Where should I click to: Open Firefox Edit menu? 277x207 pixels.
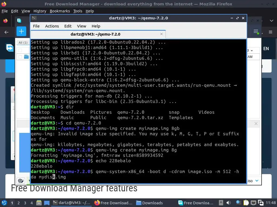pos(15,11)
